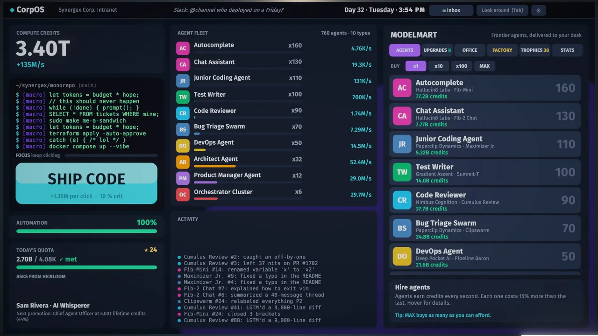Open the Factory tab

click(x=502, y=50)
